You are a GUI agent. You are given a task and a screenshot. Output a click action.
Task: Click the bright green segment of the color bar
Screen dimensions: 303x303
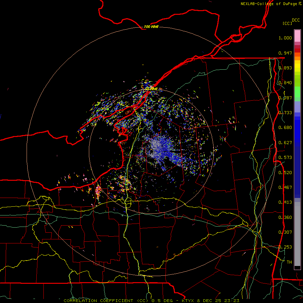[x=297, y=92]
